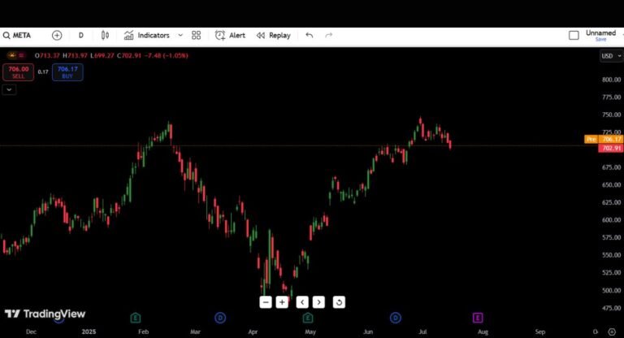Add a compare symbol with plus icon
The width and height of the screenshot is (624, 338).
57,36
